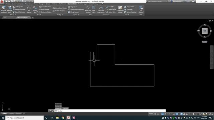This screenshot has width=214, height=120.
Task: Open File Explorer from the taskbar
Action: 57,118
